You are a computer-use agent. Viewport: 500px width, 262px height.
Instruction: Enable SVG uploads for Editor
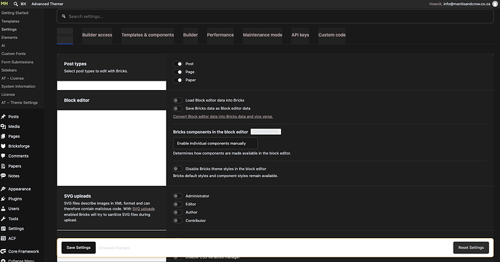tap(178, 204)
